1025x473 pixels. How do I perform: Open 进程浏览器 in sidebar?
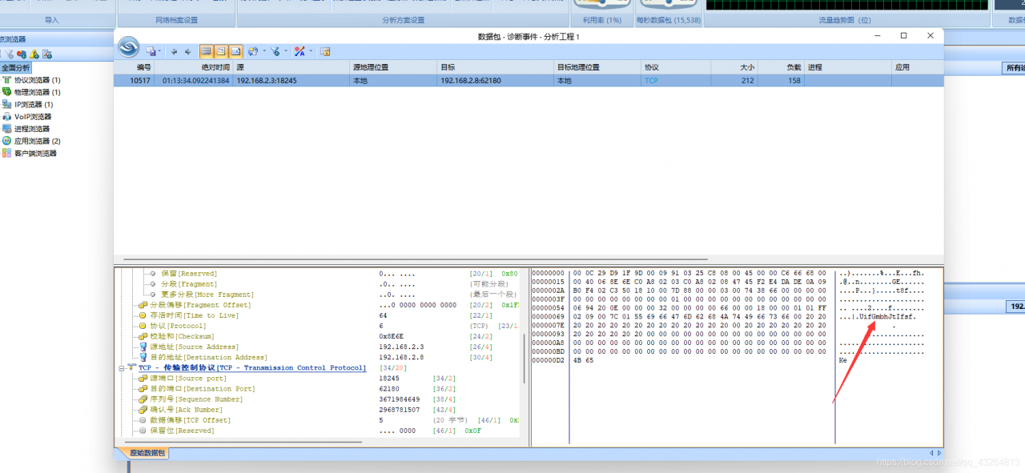(x=32, y=128)
